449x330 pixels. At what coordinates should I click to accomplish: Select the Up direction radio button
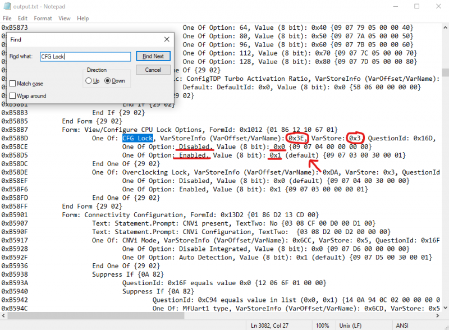click(x=89, y=81)
